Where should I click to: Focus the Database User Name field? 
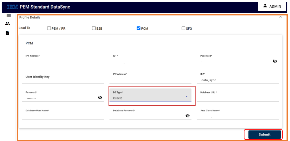(63, 114)
